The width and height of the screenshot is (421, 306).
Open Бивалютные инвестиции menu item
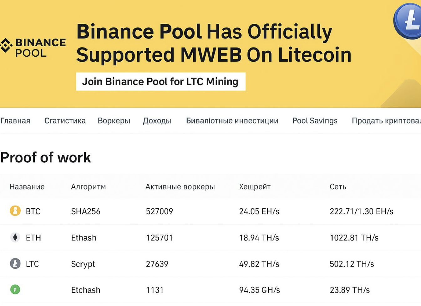[x=232, y=121]
